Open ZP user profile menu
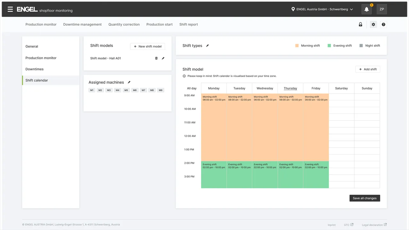 (x=382, y=9)
